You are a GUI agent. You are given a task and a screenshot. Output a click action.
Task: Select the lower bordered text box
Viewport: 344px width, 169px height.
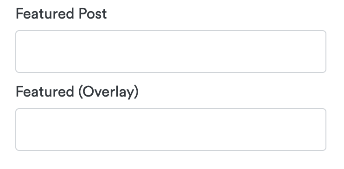[171, 130]
